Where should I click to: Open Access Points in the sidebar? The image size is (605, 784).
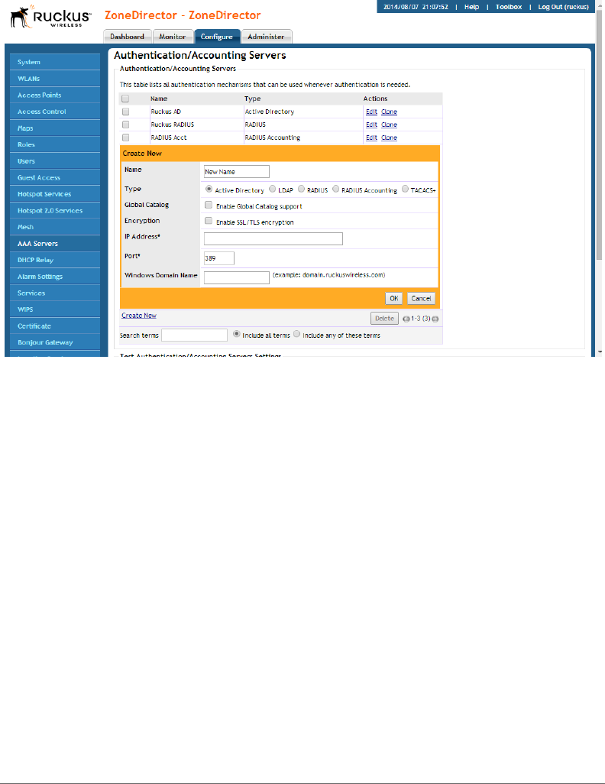[55, 95]
